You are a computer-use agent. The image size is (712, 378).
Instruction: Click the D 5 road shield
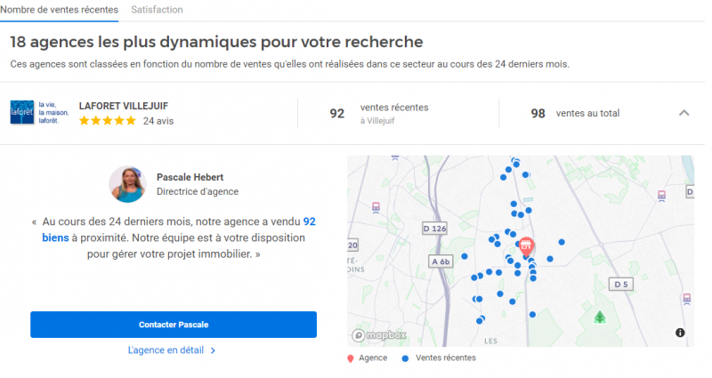(620, 284)
